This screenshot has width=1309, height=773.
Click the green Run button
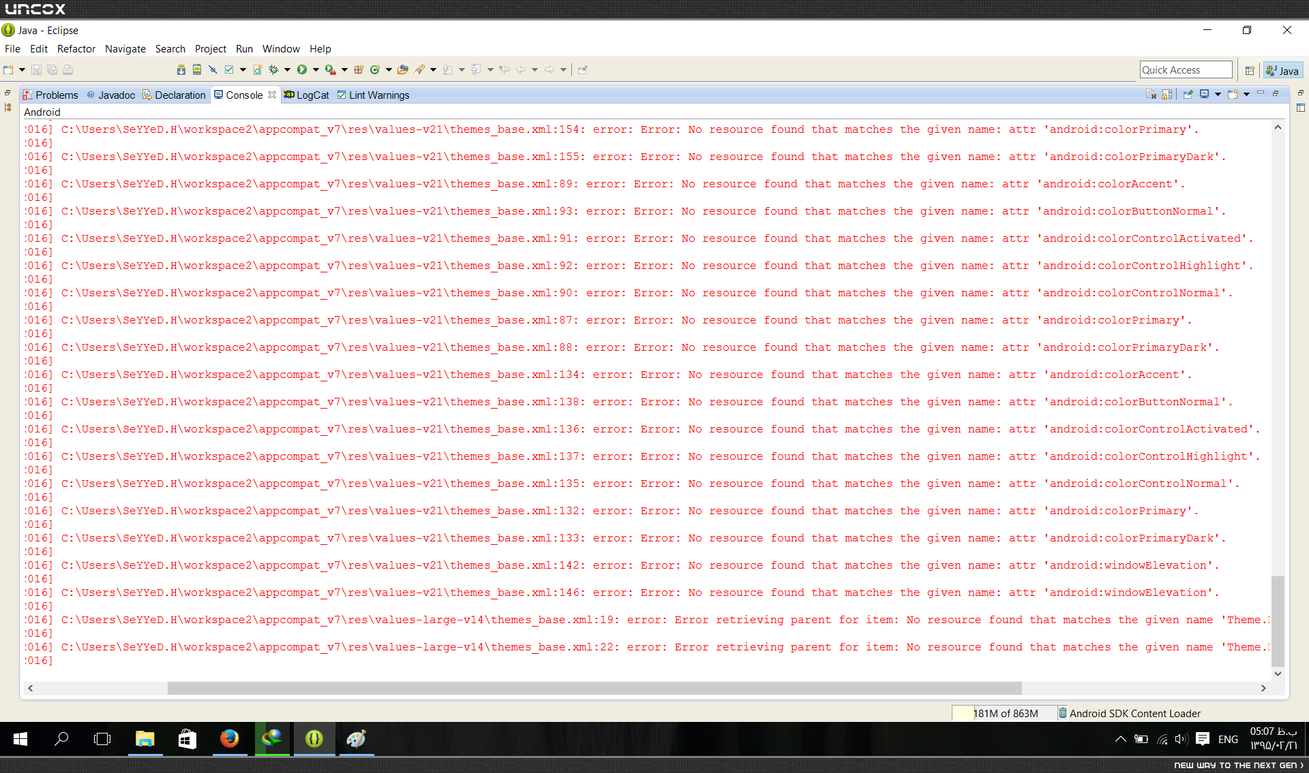302,69
